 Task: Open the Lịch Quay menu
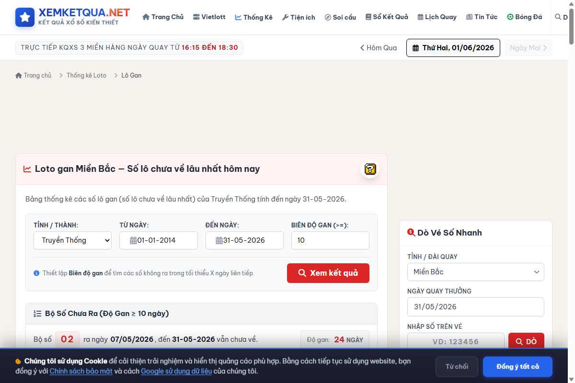[x=437, y=17]
